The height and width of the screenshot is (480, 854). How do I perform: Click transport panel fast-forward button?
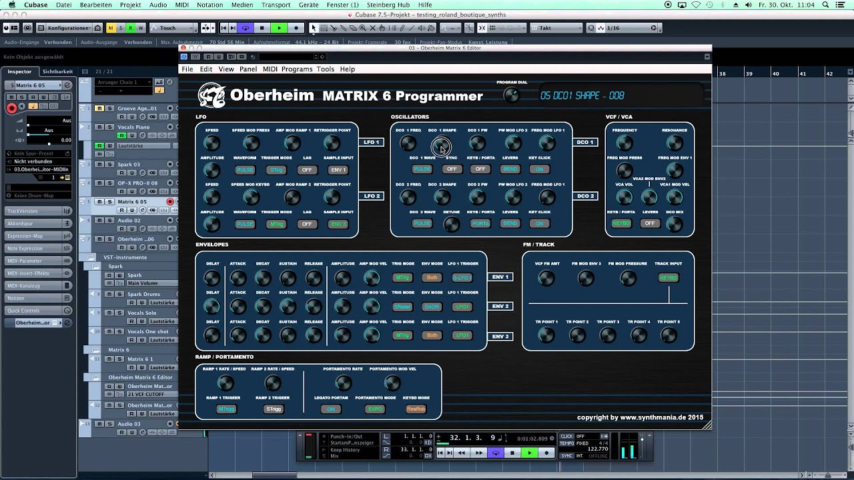coord(478,453)
